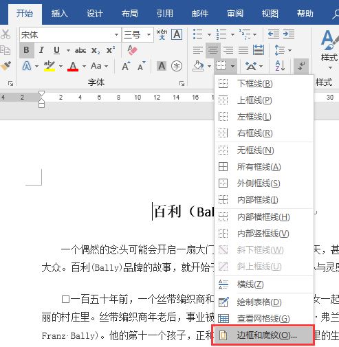Click the Sort A-Z icon
339x347 pixels.
click(x=280, y=66)
